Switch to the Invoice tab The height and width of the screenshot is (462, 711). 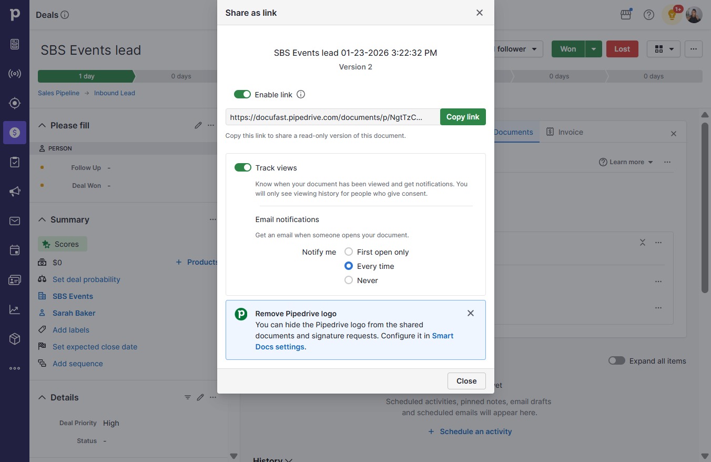tap(565, 132)
